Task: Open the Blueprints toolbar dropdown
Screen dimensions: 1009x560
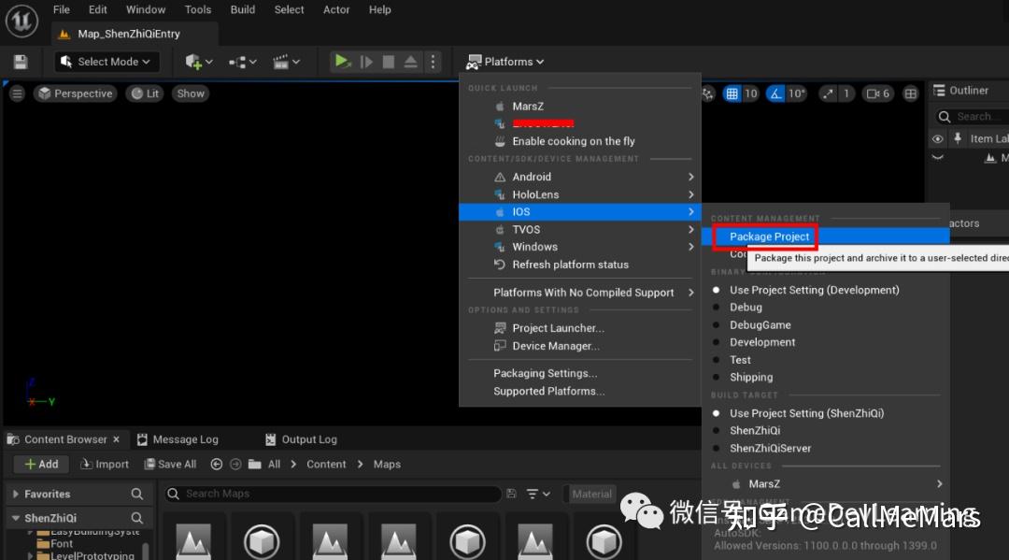Action: click(242, 62)
